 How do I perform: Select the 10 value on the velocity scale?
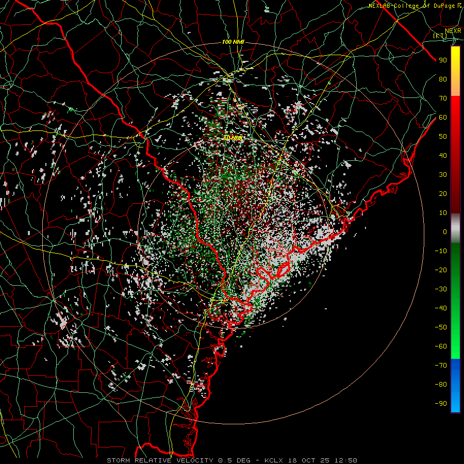pyautogui.click(x=443, y=213)
